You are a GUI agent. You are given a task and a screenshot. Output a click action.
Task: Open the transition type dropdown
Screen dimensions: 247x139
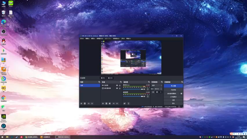[157, 86]
